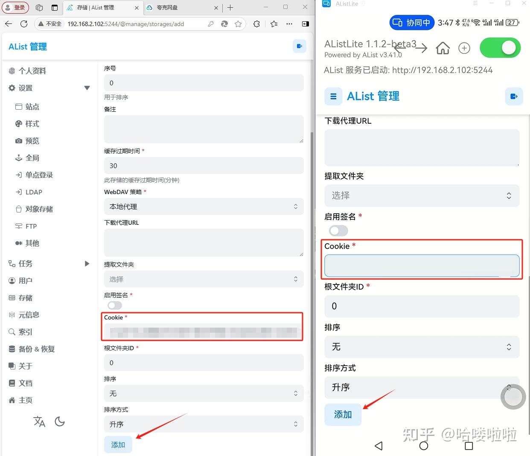Collapse the 设置 section in the sidebar
530x456 pixels.
87,88
